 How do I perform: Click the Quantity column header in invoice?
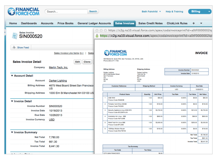point(147,94)
